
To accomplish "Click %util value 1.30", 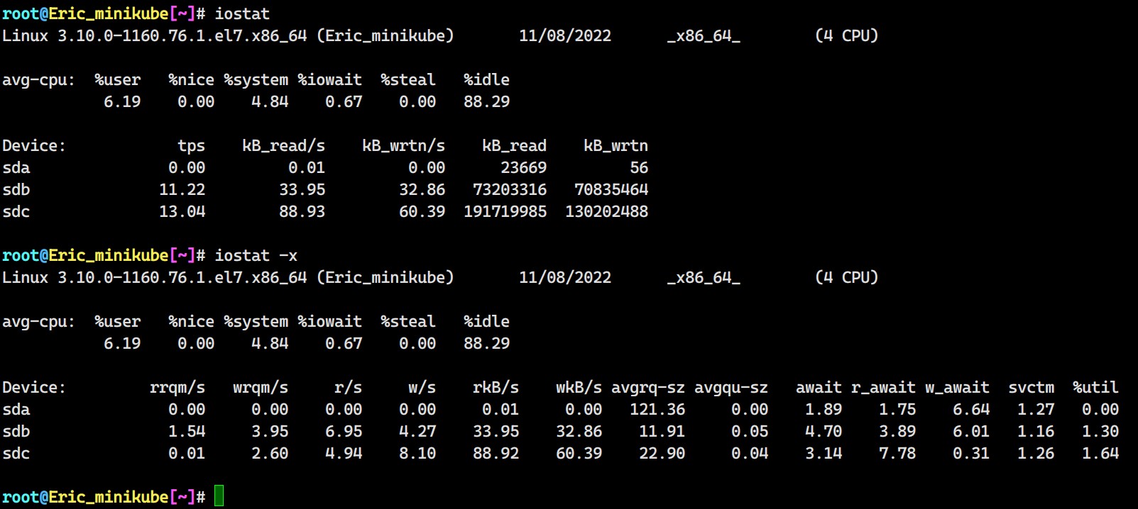I will click(x=1100, y=432).
